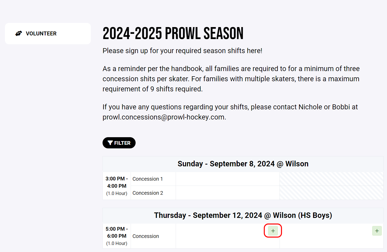Click the prowl.concessions@prowl-hockey.com email address
Screen dimensions: 387x252
pos(164,117)
